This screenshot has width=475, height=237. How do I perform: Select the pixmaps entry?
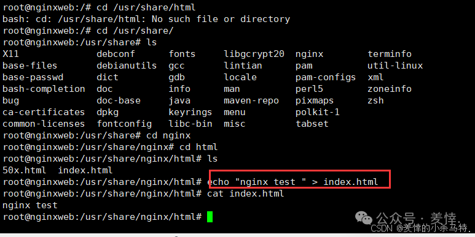coord(315,101)
